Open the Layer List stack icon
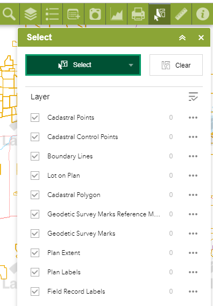Screen dimensions: 213x306 point(31,14)
